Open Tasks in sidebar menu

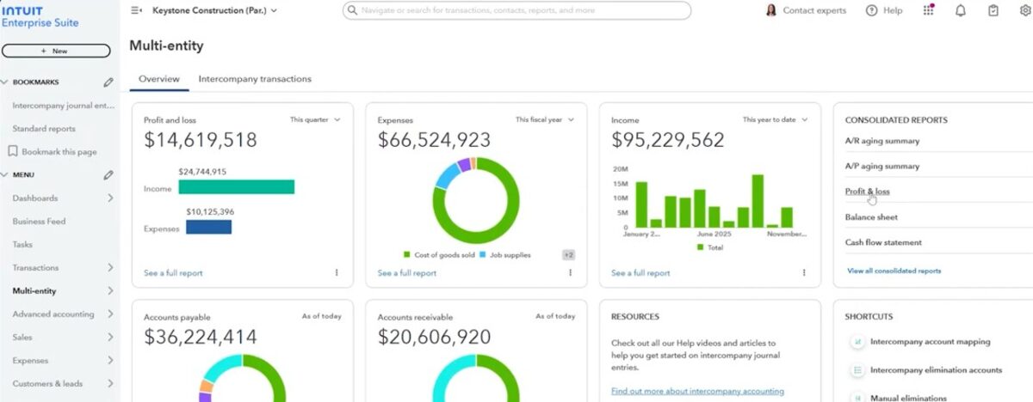[x=22, y=245]
